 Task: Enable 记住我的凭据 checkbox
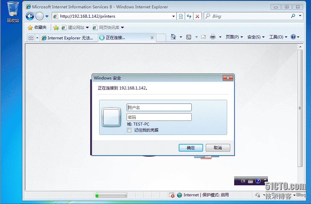click(129, 130)
